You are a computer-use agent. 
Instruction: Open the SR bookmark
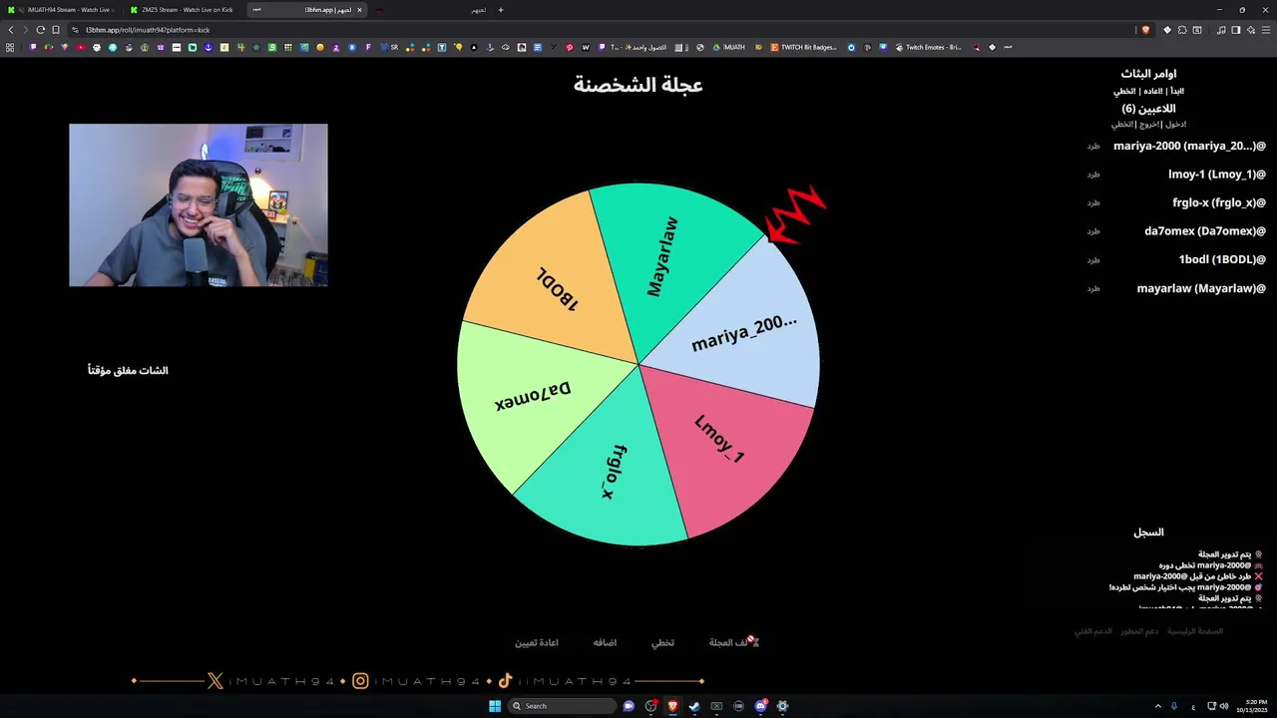[389, 47]
